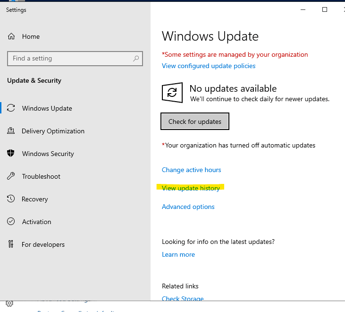Click the Learn more link
The width and height of the screenshot is (345, 312).
pos(178,254)
